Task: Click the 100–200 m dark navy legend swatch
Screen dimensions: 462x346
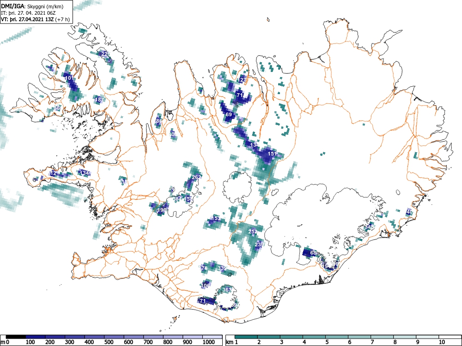Action: click(36, 336)
